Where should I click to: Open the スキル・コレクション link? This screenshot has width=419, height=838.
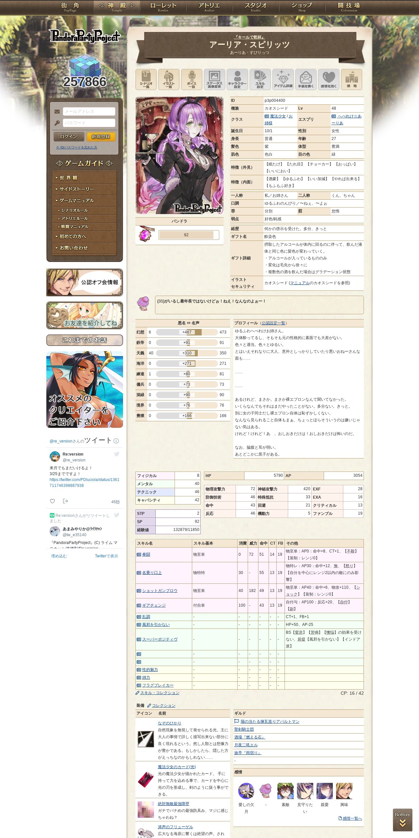[160, 693]
